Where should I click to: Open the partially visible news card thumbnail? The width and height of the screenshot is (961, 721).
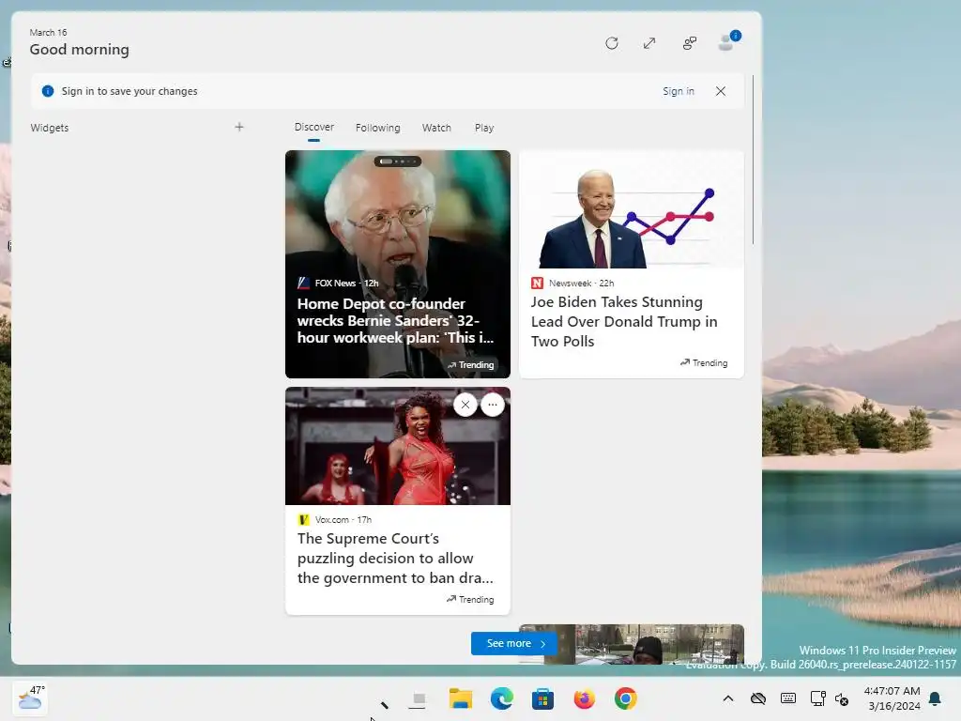[x=632, y=644]
